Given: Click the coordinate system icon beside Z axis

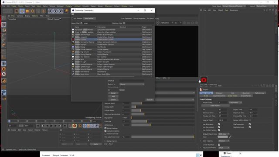Looking at the screenshot, I should pos(66,11).
